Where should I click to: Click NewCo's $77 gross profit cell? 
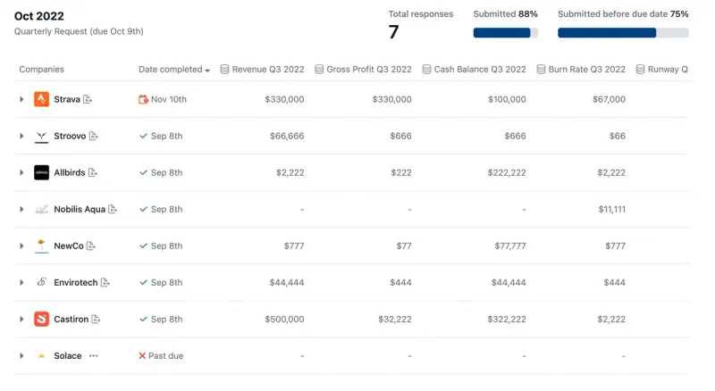coord(404,246)
